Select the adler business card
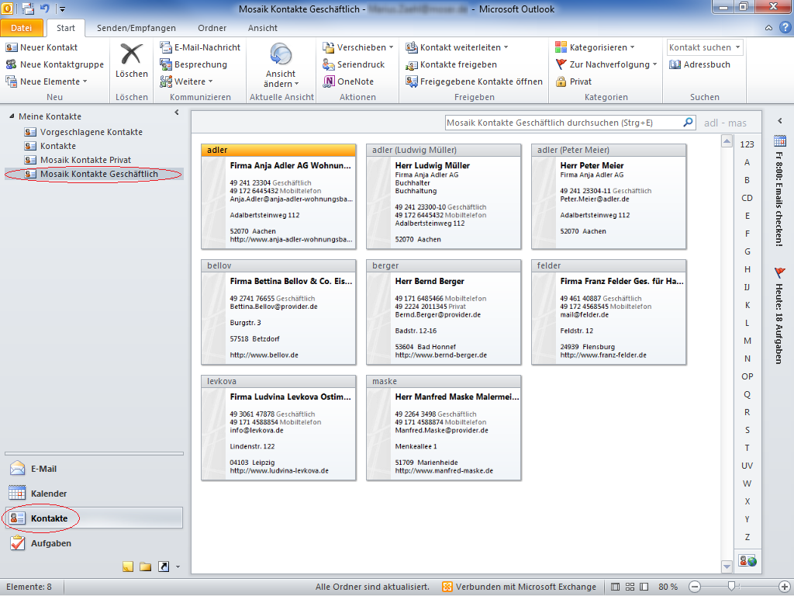The height and width of the screenshot is (596, 794). [278, 196]
